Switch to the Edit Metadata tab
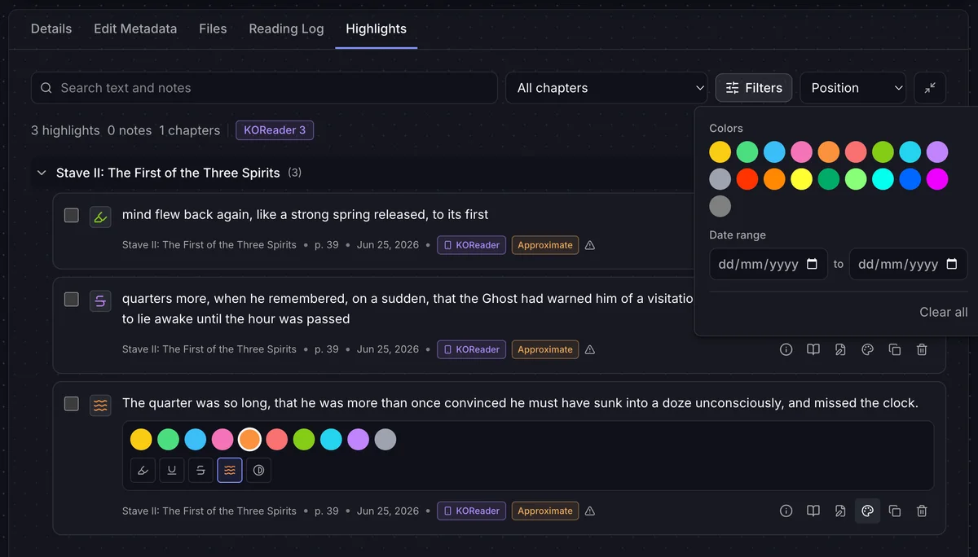 click(135, 29)
